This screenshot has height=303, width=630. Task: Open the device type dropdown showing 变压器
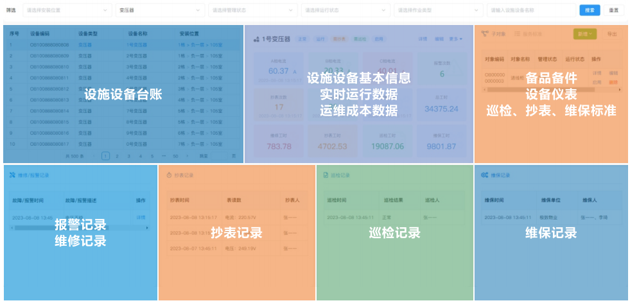pos(160,10)
